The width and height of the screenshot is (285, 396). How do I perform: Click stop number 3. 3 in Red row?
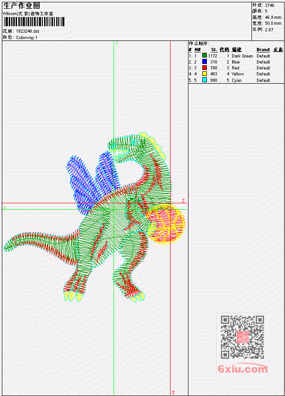(x=193, y=68)
